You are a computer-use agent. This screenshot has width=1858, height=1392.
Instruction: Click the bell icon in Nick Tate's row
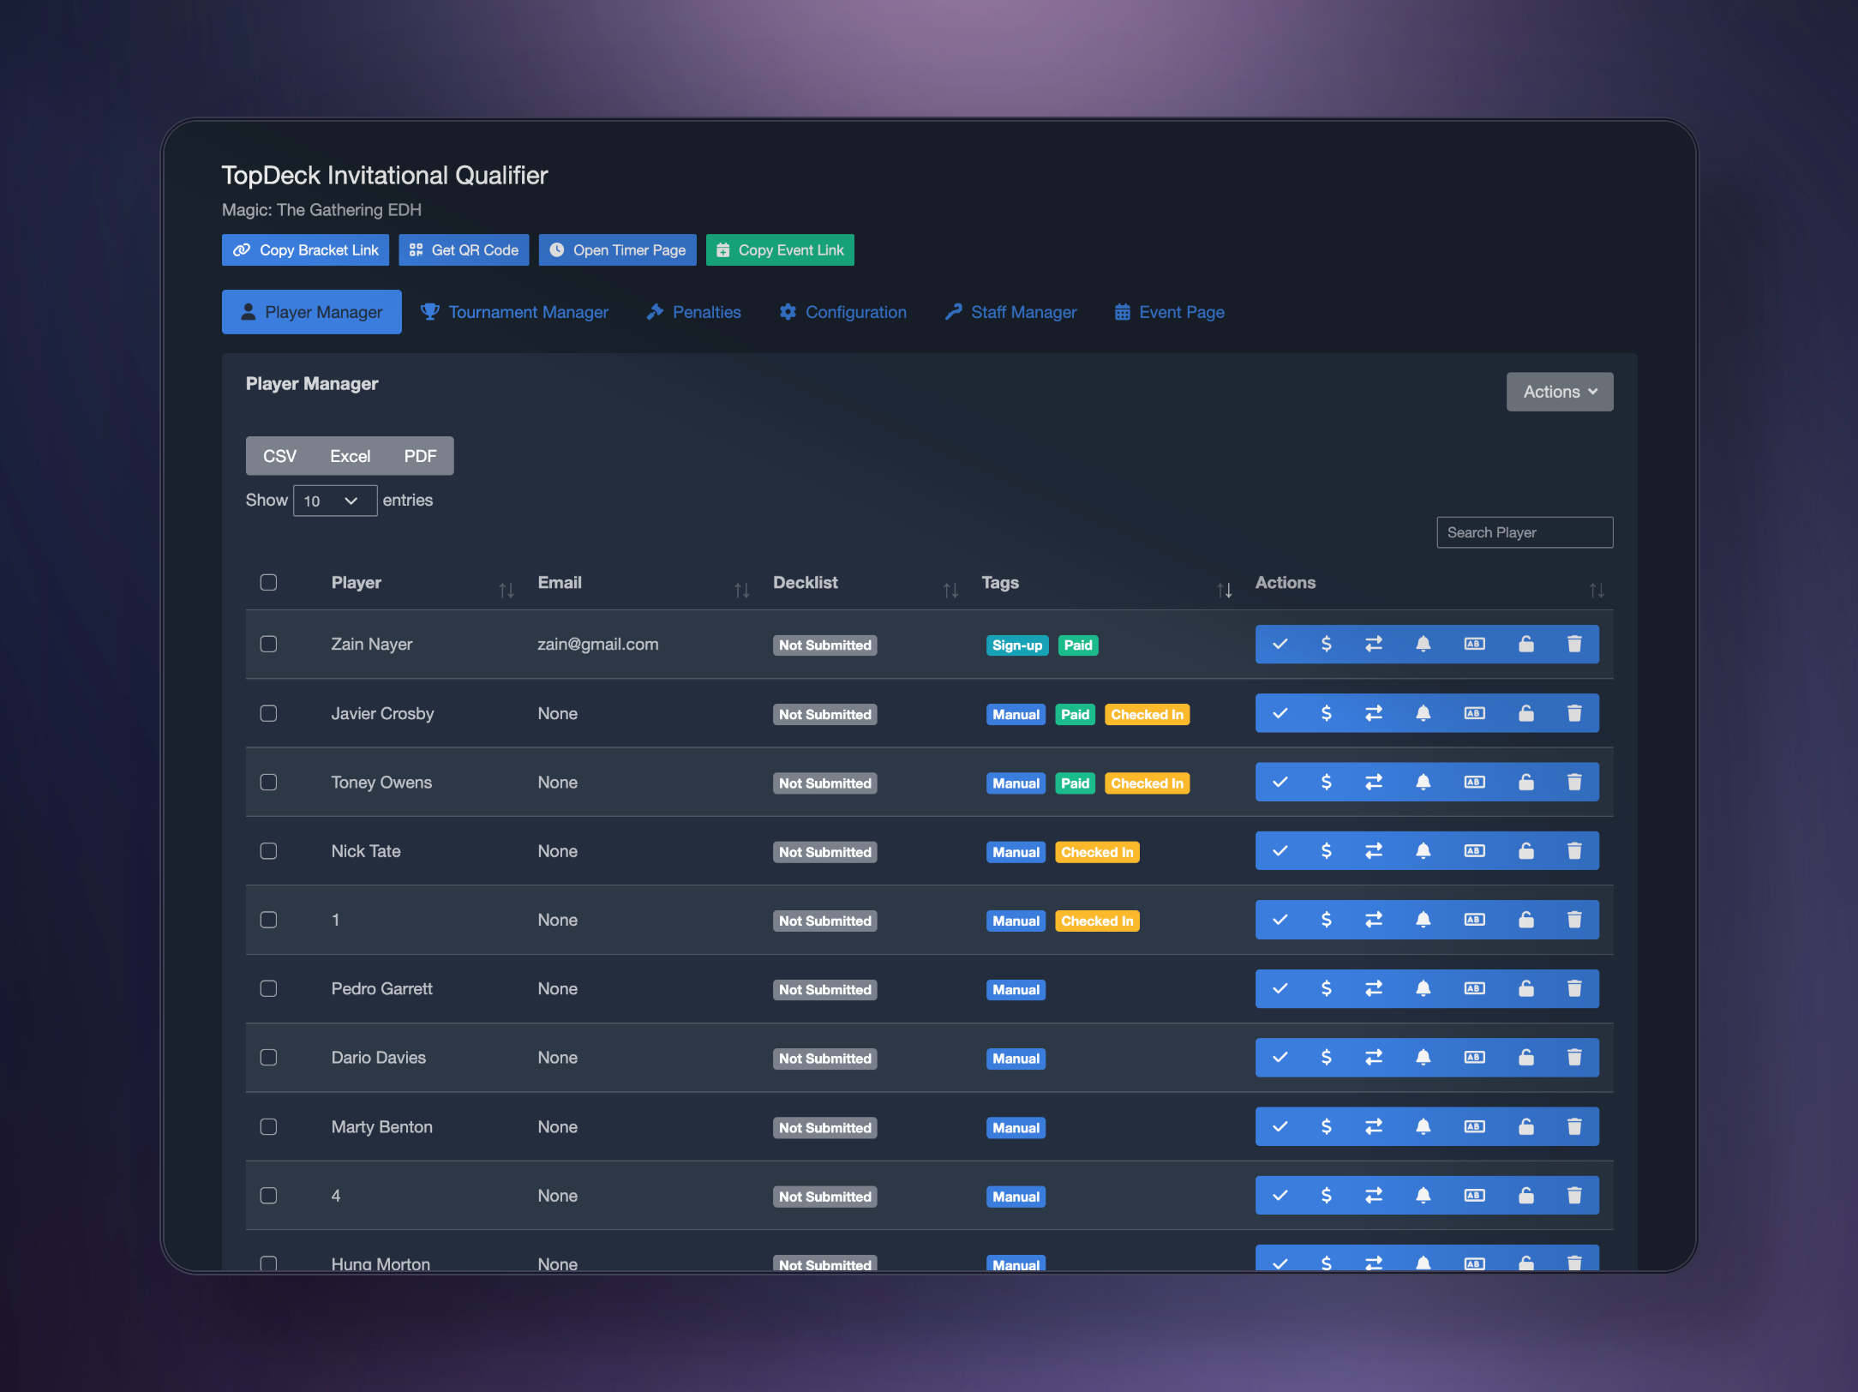[x=1423, y=850]
